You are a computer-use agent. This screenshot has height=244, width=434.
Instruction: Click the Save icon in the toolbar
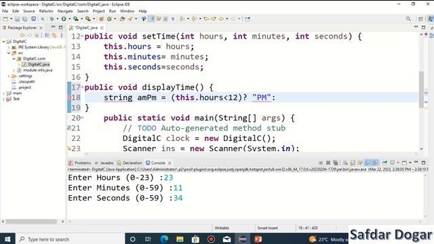17,19
